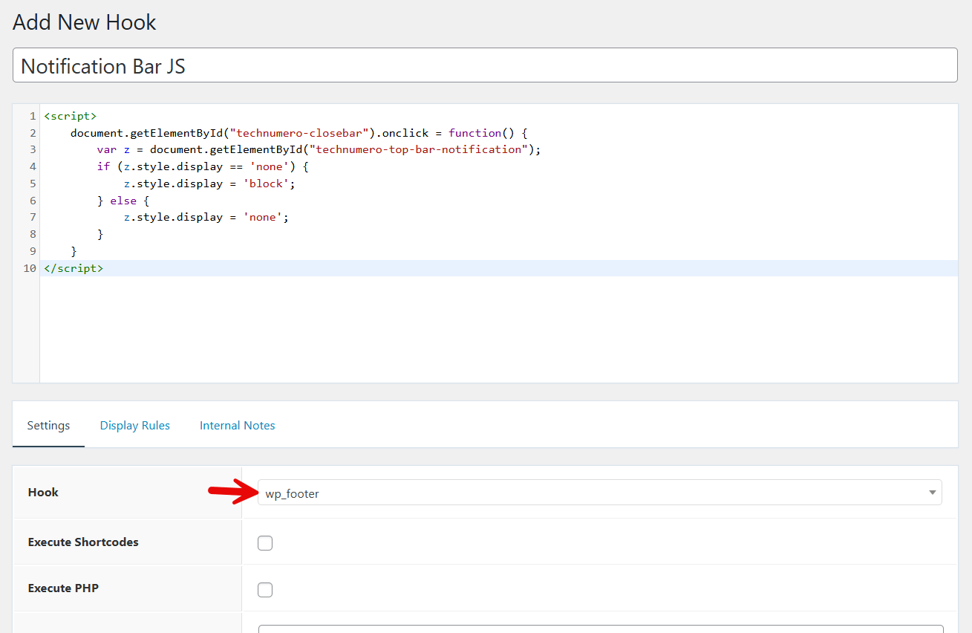Click the Execute PHP label text
972x633 pixels.
point(63,588)
